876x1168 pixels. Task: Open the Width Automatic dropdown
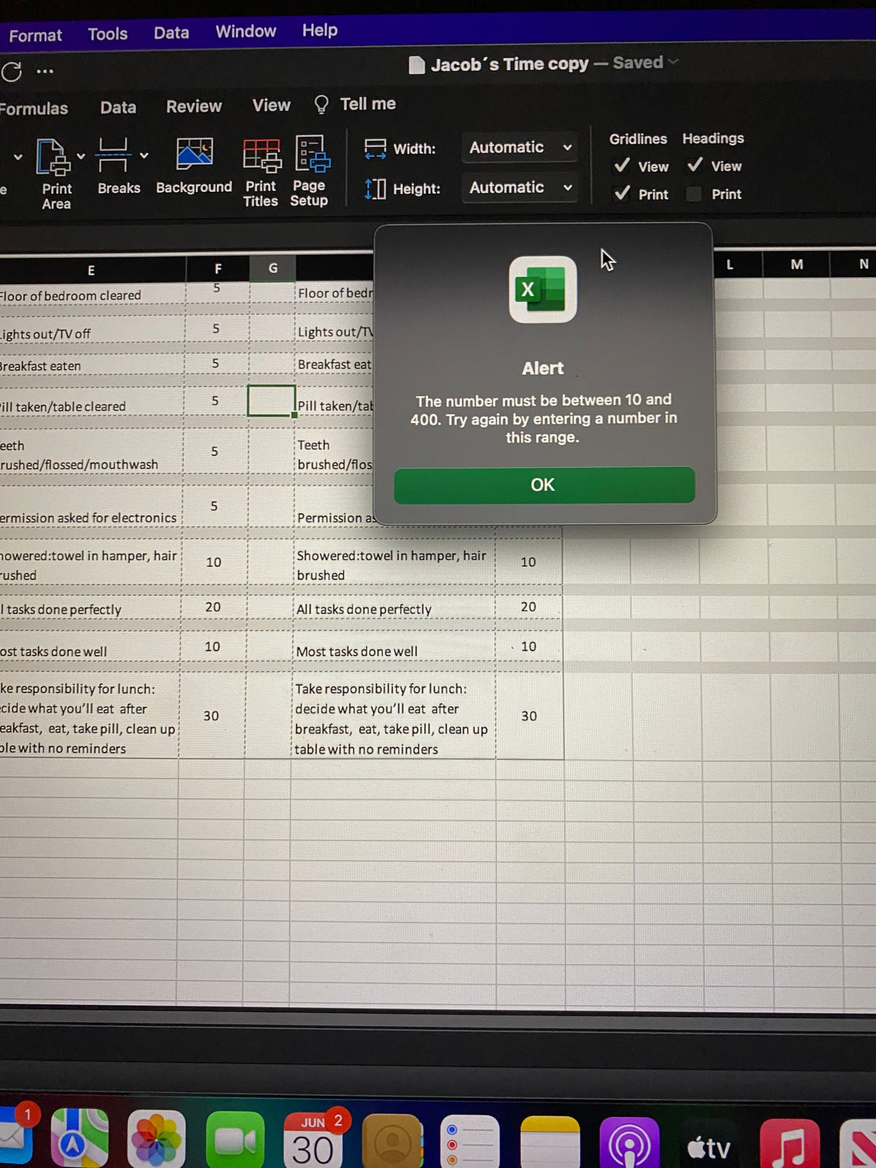(519, 147)
